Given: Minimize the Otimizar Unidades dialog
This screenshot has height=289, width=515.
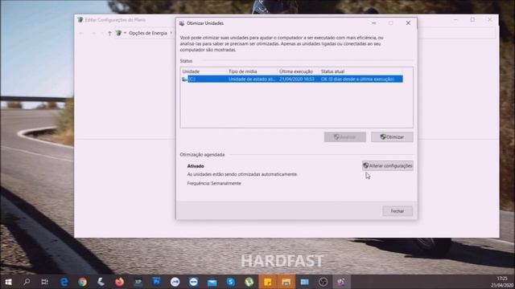Looking at the screenshot, I should point(373,23).
